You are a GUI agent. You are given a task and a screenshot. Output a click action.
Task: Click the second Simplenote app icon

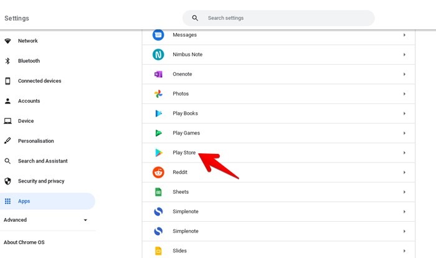(x=158, y=231)
